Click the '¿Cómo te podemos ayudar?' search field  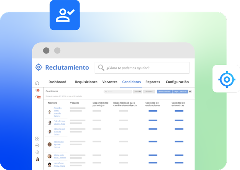[x=142, y=68]
